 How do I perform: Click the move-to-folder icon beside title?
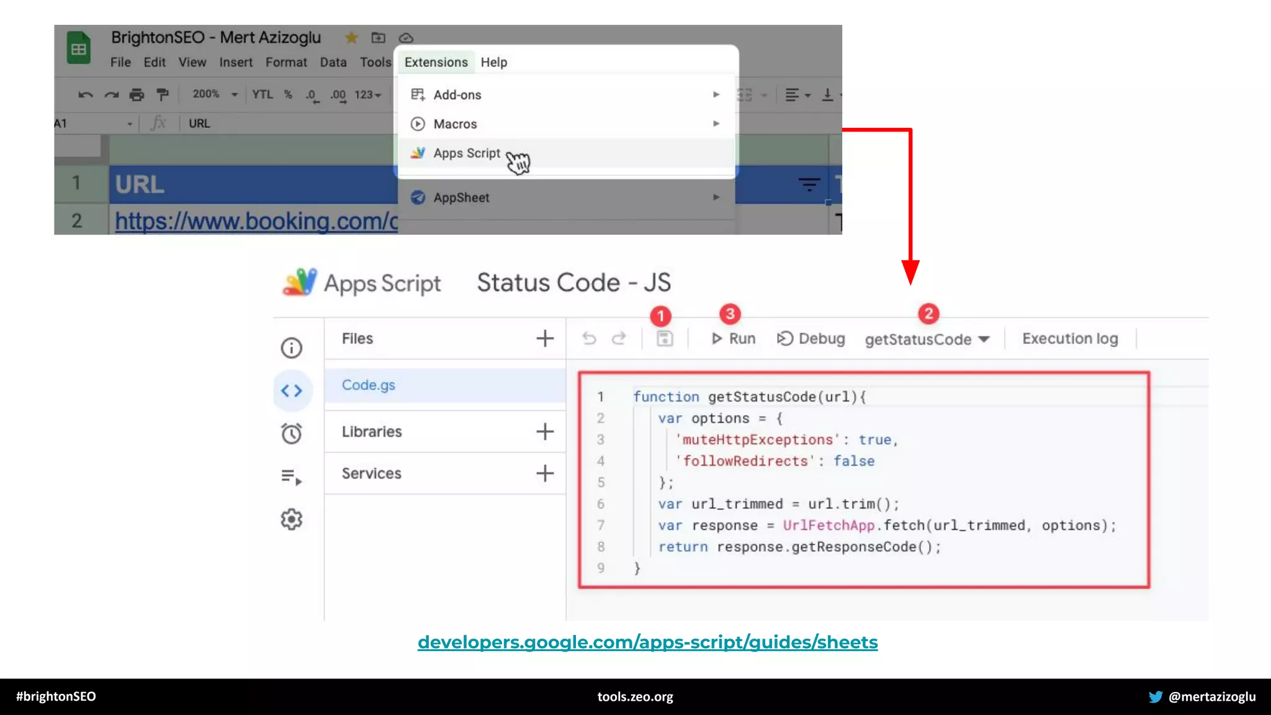pos(379,38)
